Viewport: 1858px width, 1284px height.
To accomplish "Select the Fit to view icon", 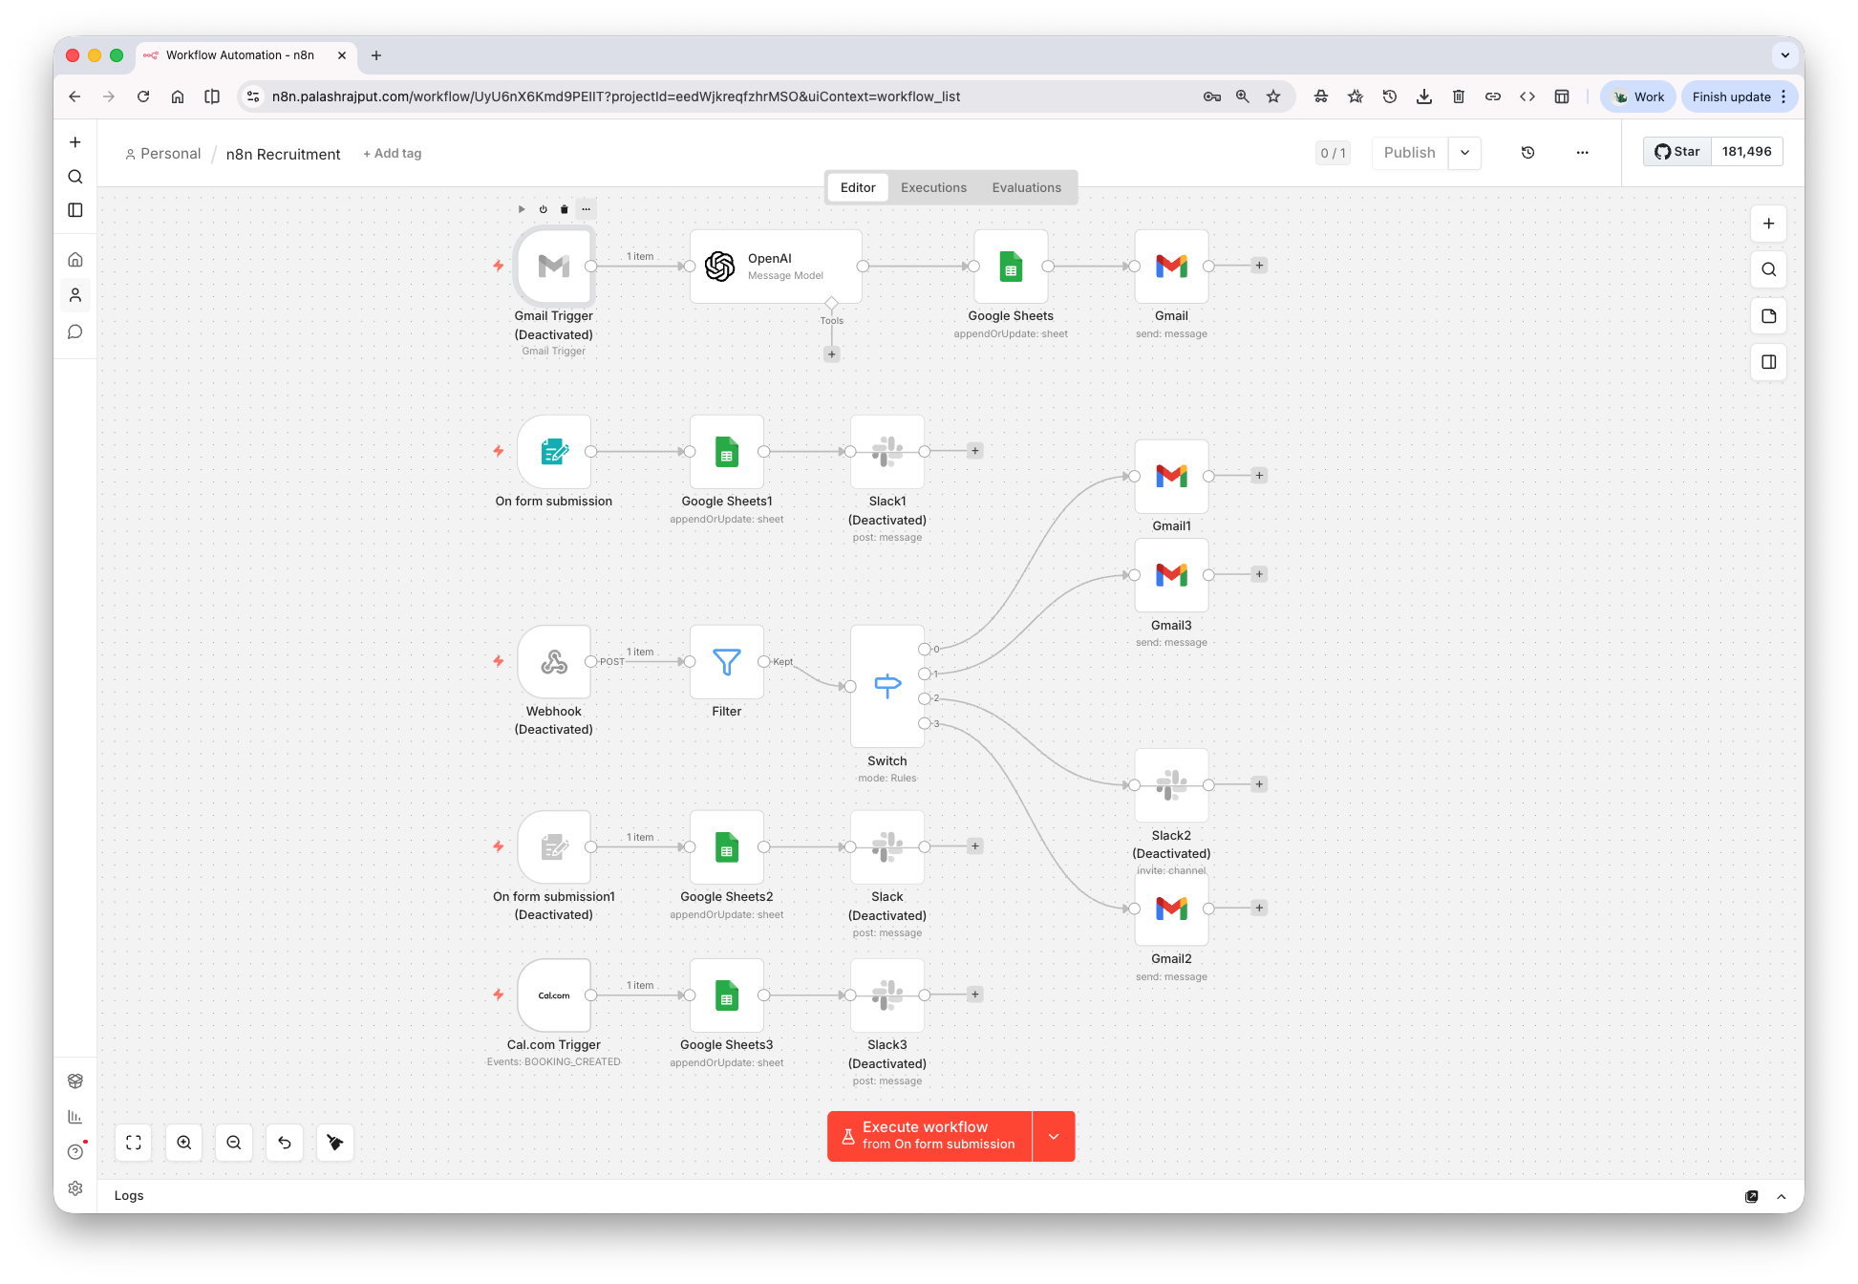I will click(x=134, y=1143).
